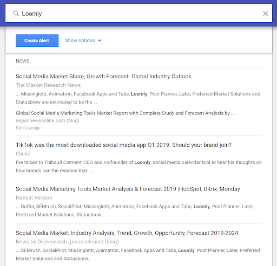
Task: Open The Market Research News source
Action: pyautogui.click(x=48, y=85)
